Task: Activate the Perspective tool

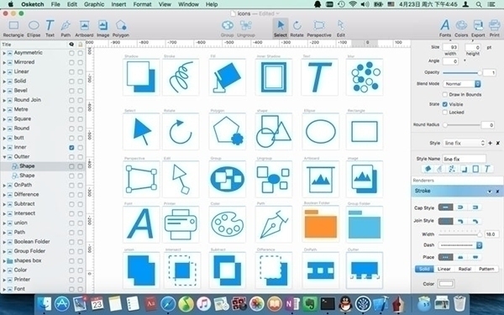Action: (319, 29)
